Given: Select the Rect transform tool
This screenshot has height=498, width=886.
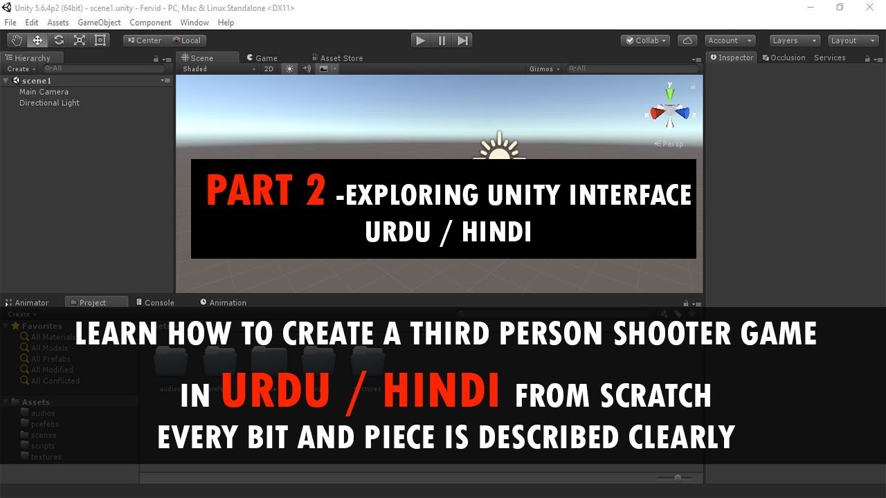Looking at the screenshot, I should 100,40.
